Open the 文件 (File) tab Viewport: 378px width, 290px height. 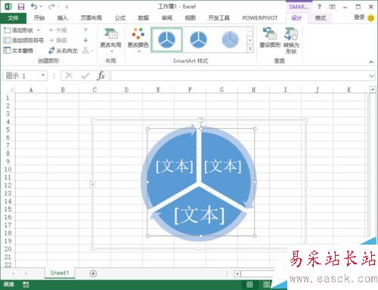pos(13,18)
